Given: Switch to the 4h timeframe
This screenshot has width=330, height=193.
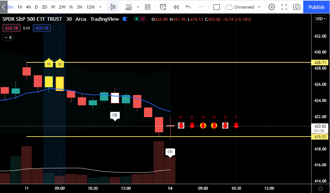Looking at the screenshot, I should 28,7.
